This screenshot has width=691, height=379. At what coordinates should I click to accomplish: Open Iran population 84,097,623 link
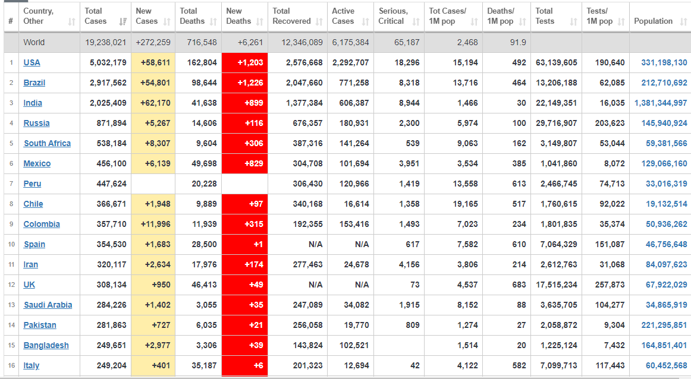point(666,265)
